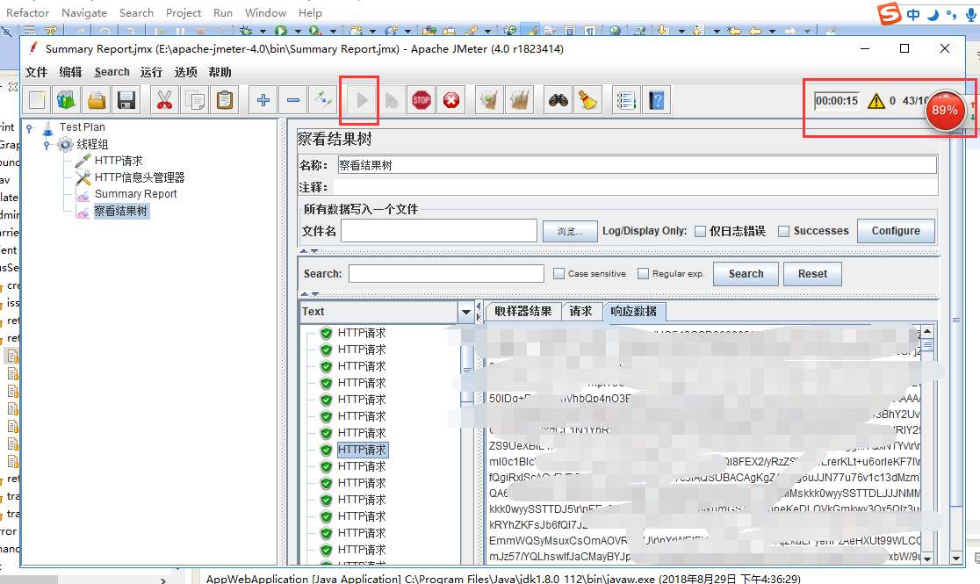Open the Eclipse Refactor menu
980x584 pixels.
click(x=27, y=12)
